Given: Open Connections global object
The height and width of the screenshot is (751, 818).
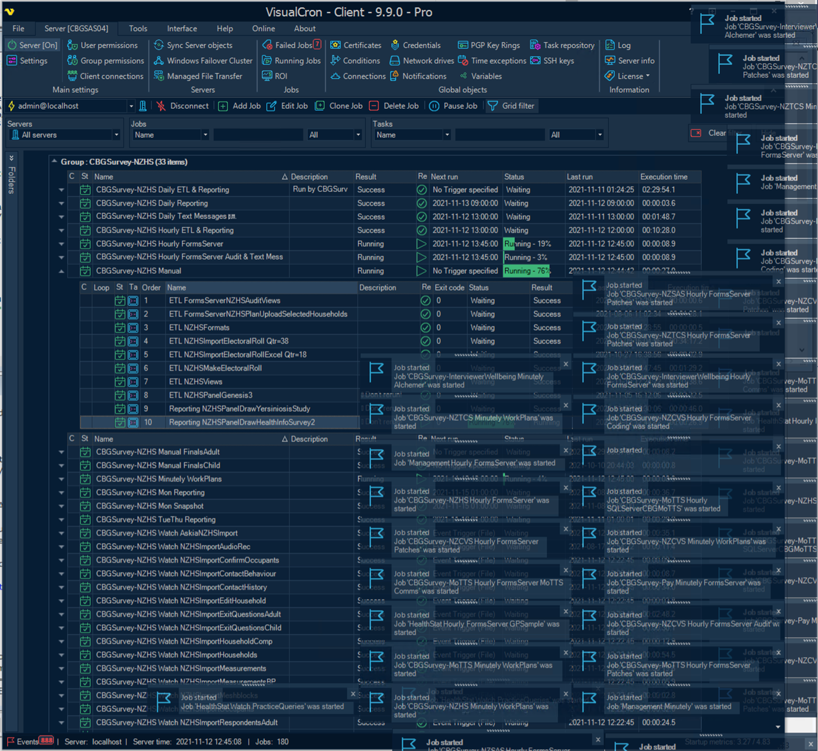Looking at the screenshot, I should click(358, 76).
